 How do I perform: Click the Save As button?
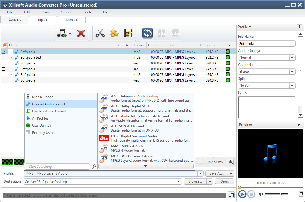[216, 173]
